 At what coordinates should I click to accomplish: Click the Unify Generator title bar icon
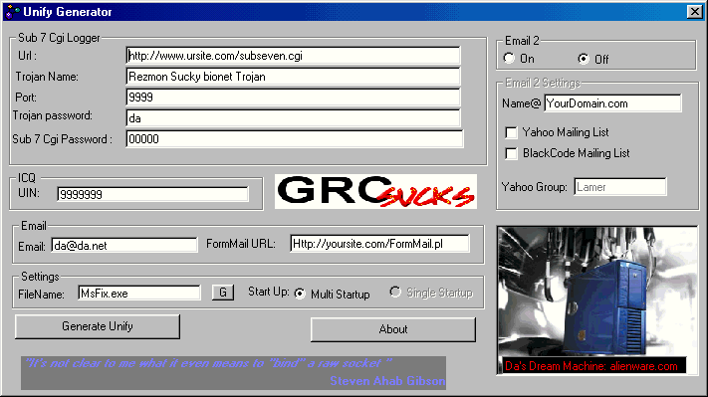(x=13, y=12)
